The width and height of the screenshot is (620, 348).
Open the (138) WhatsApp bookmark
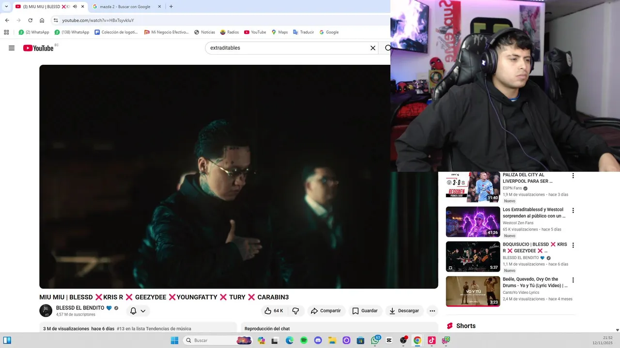click(72, 32)
